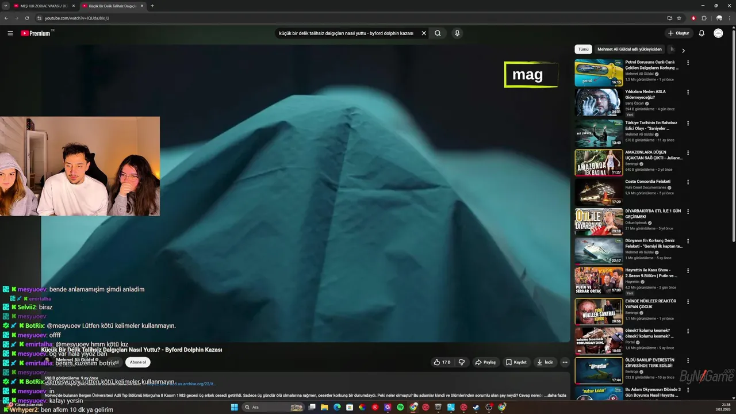The width and height of the screenshot is (736, 414).
Task: Select the Küçük Bir Delik Talihsiz tab
Action: (x=112, y=6)
